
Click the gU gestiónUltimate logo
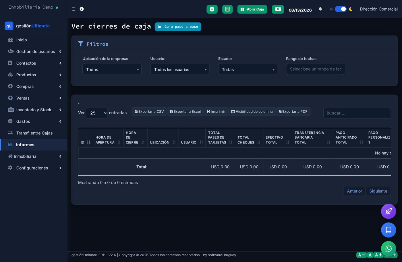click(27, 26)
